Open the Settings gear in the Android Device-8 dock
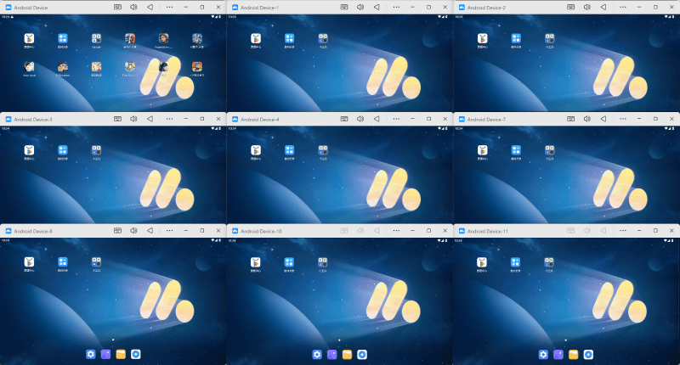The image size is (680, 365). click(91, 354)
